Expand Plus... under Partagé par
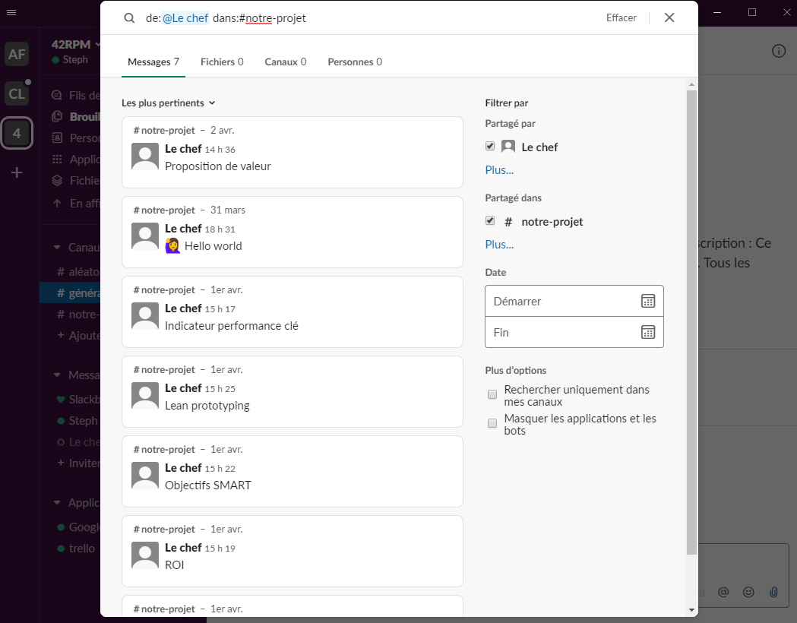Viewport: 797px width, 623px height. coord(499,170)
